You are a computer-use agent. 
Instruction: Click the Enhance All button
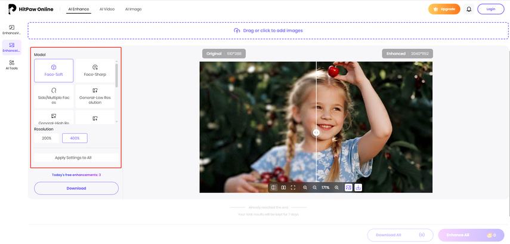[x=471, y=235]
